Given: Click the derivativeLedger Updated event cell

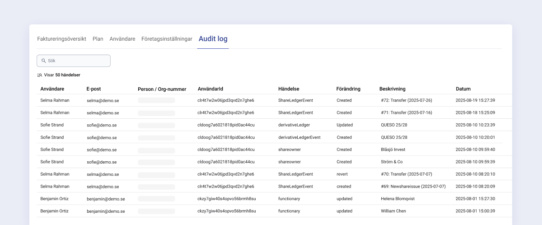Looking at the screenshot, I should [x=294, y=125].
